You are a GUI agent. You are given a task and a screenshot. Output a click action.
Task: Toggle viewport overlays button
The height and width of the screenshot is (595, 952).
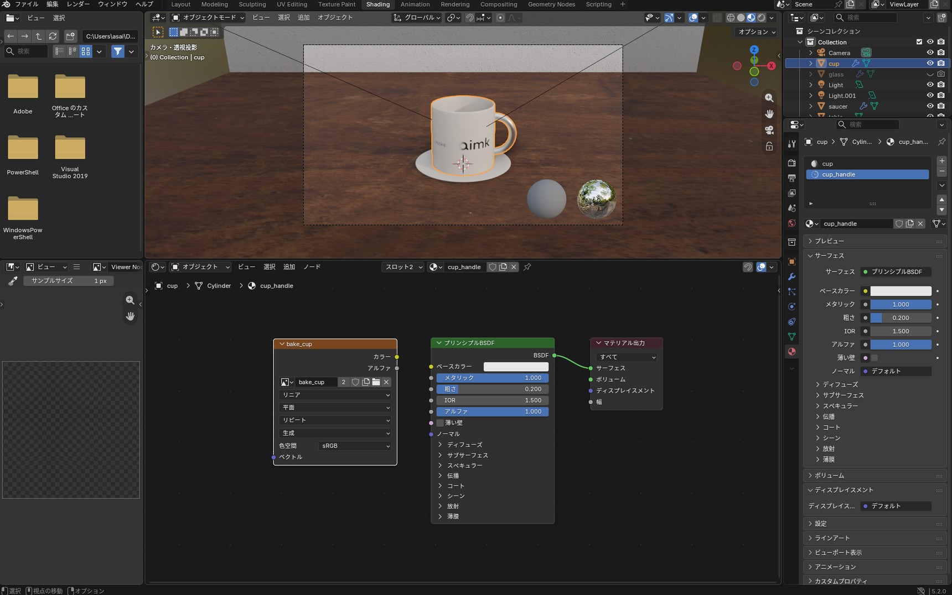[694, 18]
